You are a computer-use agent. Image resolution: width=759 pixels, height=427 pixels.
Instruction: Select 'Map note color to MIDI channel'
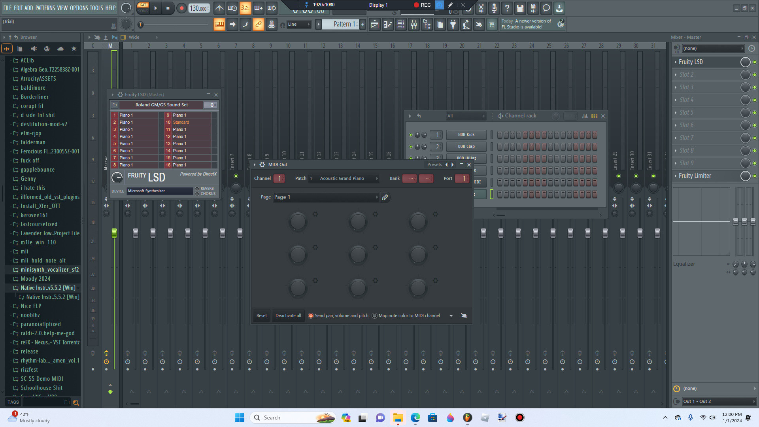tap(374, 316)
